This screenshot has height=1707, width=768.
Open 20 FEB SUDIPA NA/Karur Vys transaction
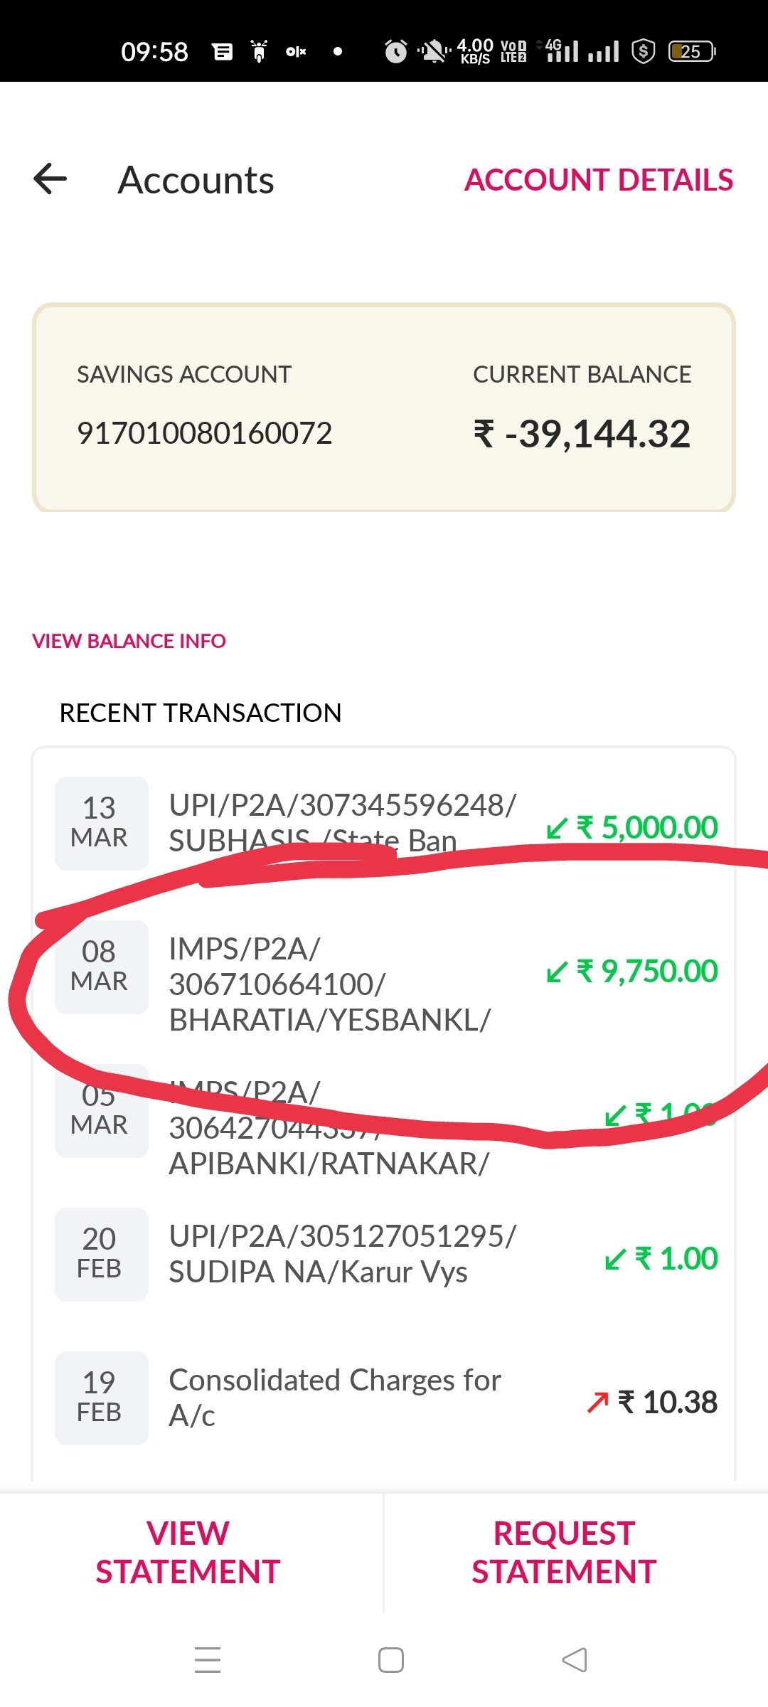(x=384, y=1255)
